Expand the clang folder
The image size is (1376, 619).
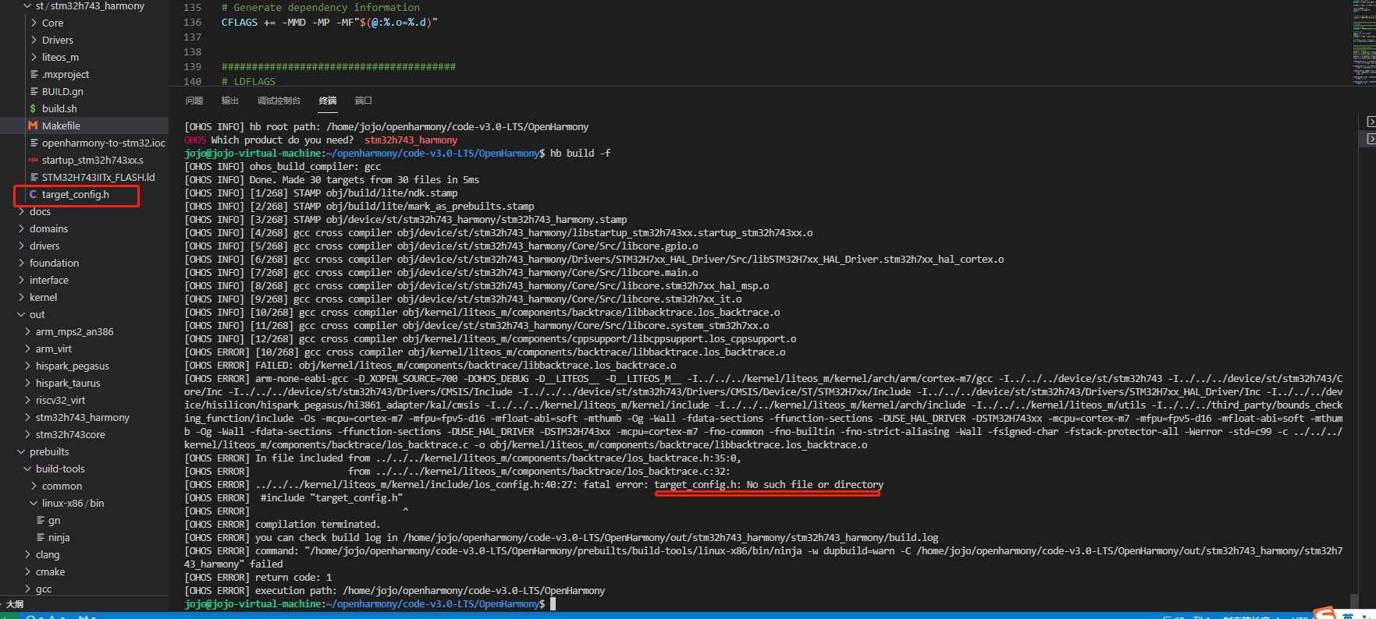[x=27, y=554]
